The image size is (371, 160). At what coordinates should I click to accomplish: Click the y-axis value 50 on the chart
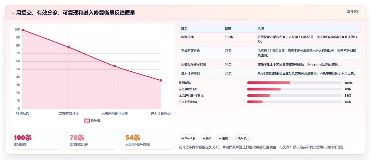click(18, 69)
